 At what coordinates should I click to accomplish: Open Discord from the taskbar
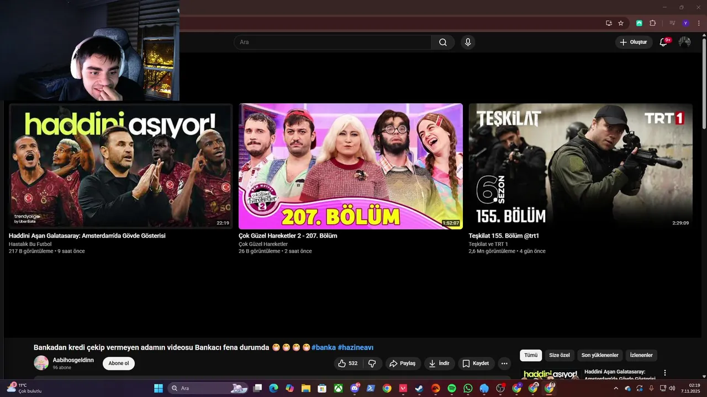tap(355, 388)
